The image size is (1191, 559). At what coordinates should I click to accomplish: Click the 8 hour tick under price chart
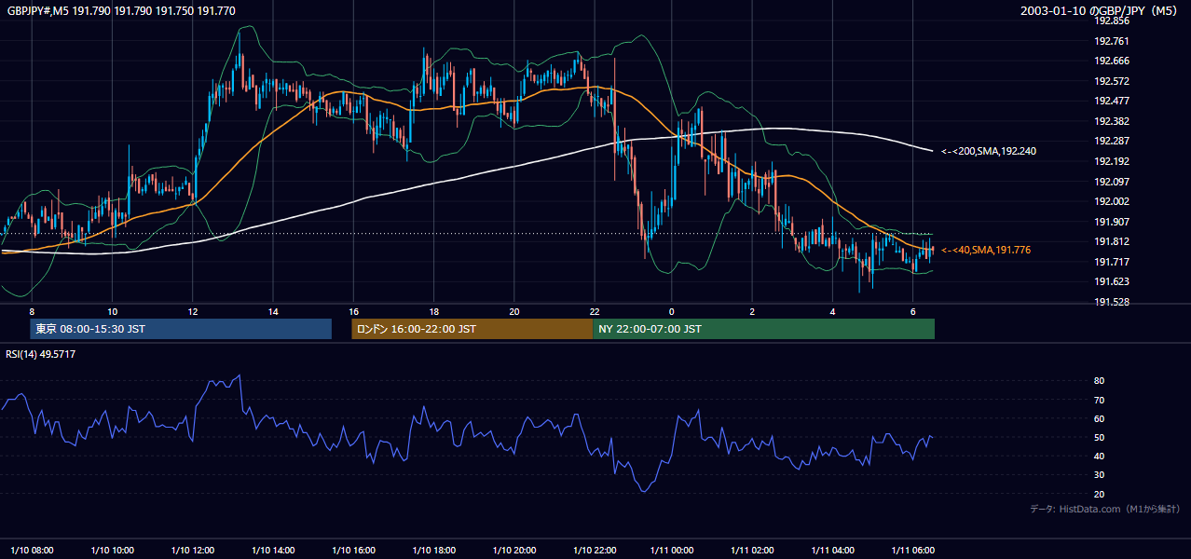(x=32, y=311)
